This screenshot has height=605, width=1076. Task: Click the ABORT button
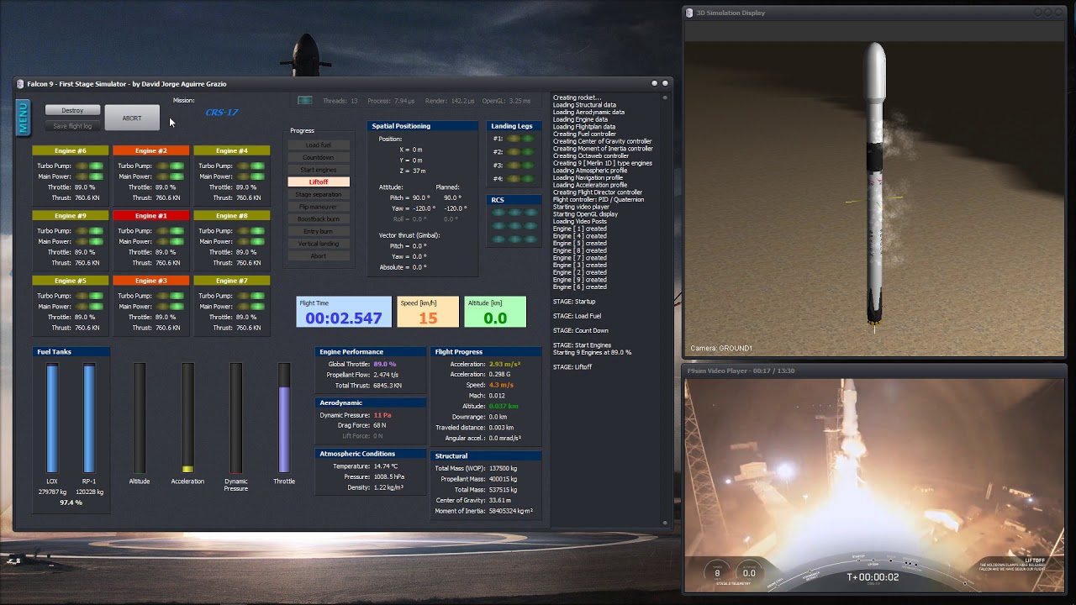click(132, 118)
